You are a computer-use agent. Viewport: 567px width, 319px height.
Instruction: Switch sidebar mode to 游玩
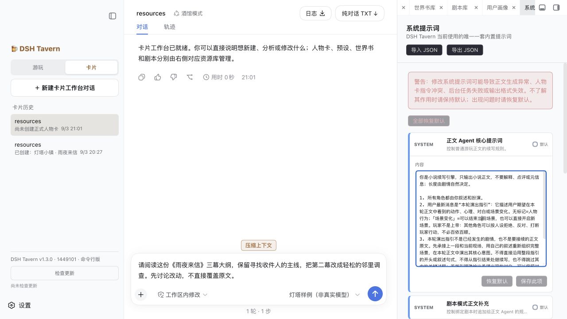point(38,67)
